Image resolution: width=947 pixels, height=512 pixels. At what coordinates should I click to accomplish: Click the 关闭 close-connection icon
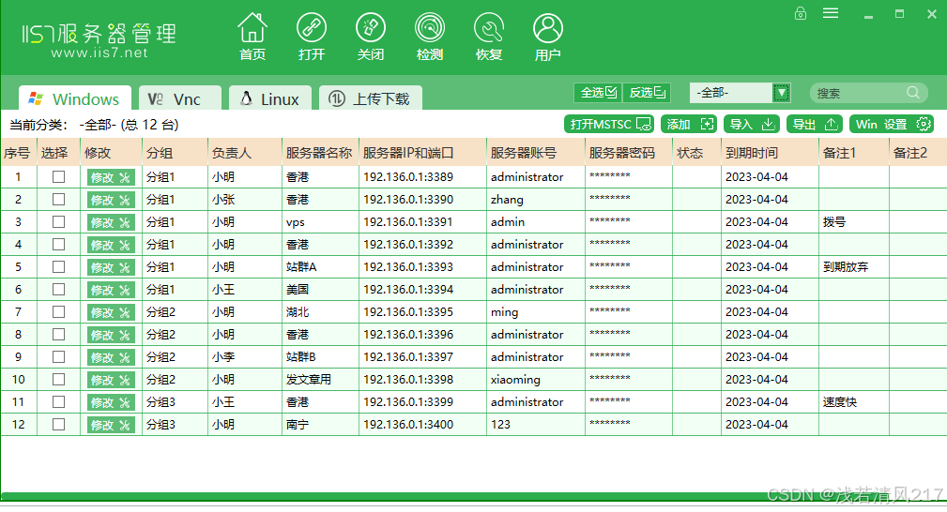tap(370, 37)
